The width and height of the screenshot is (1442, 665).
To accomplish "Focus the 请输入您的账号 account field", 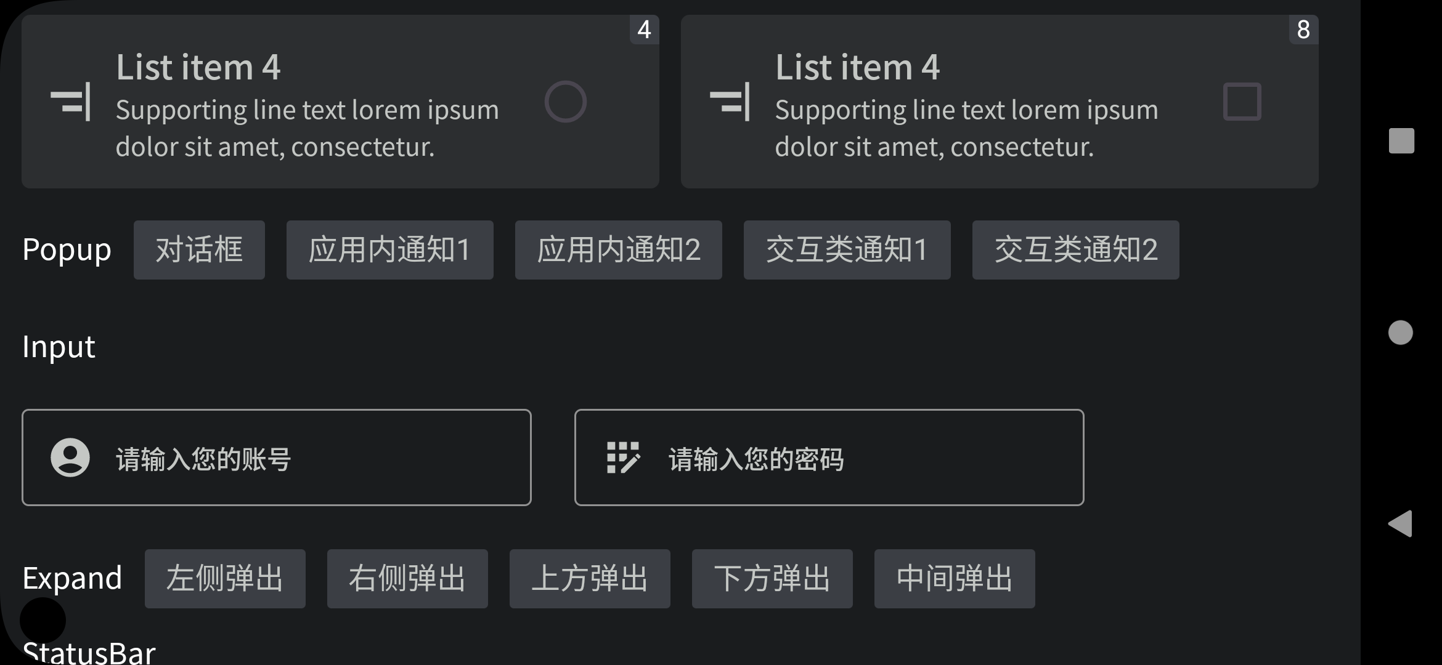I will tap(277, 457).
